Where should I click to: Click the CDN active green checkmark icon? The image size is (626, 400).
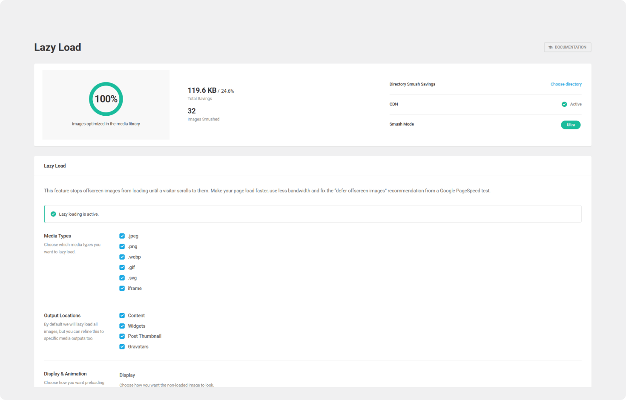[x=564, y=104]
